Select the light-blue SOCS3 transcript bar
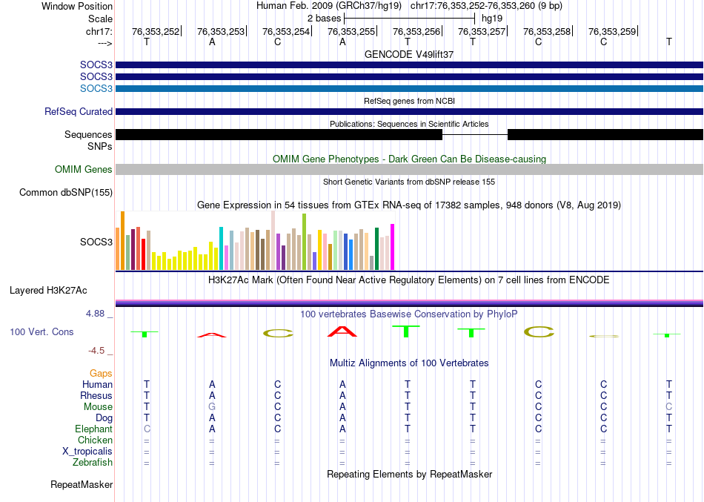This screenshot has height=502, width=704. pos(409,88)
